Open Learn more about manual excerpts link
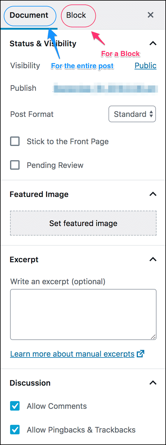The image size is (166, 445). point(72,354)
